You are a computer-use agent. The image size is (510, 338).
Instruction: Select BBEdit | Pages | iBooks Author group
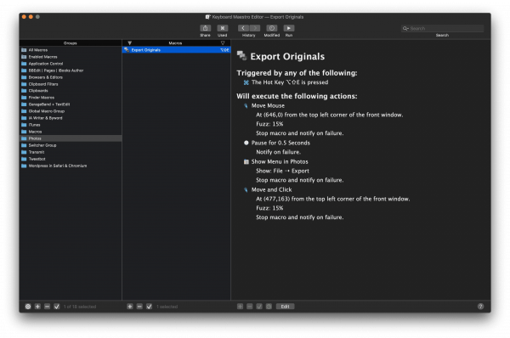[x=71, y=70]
